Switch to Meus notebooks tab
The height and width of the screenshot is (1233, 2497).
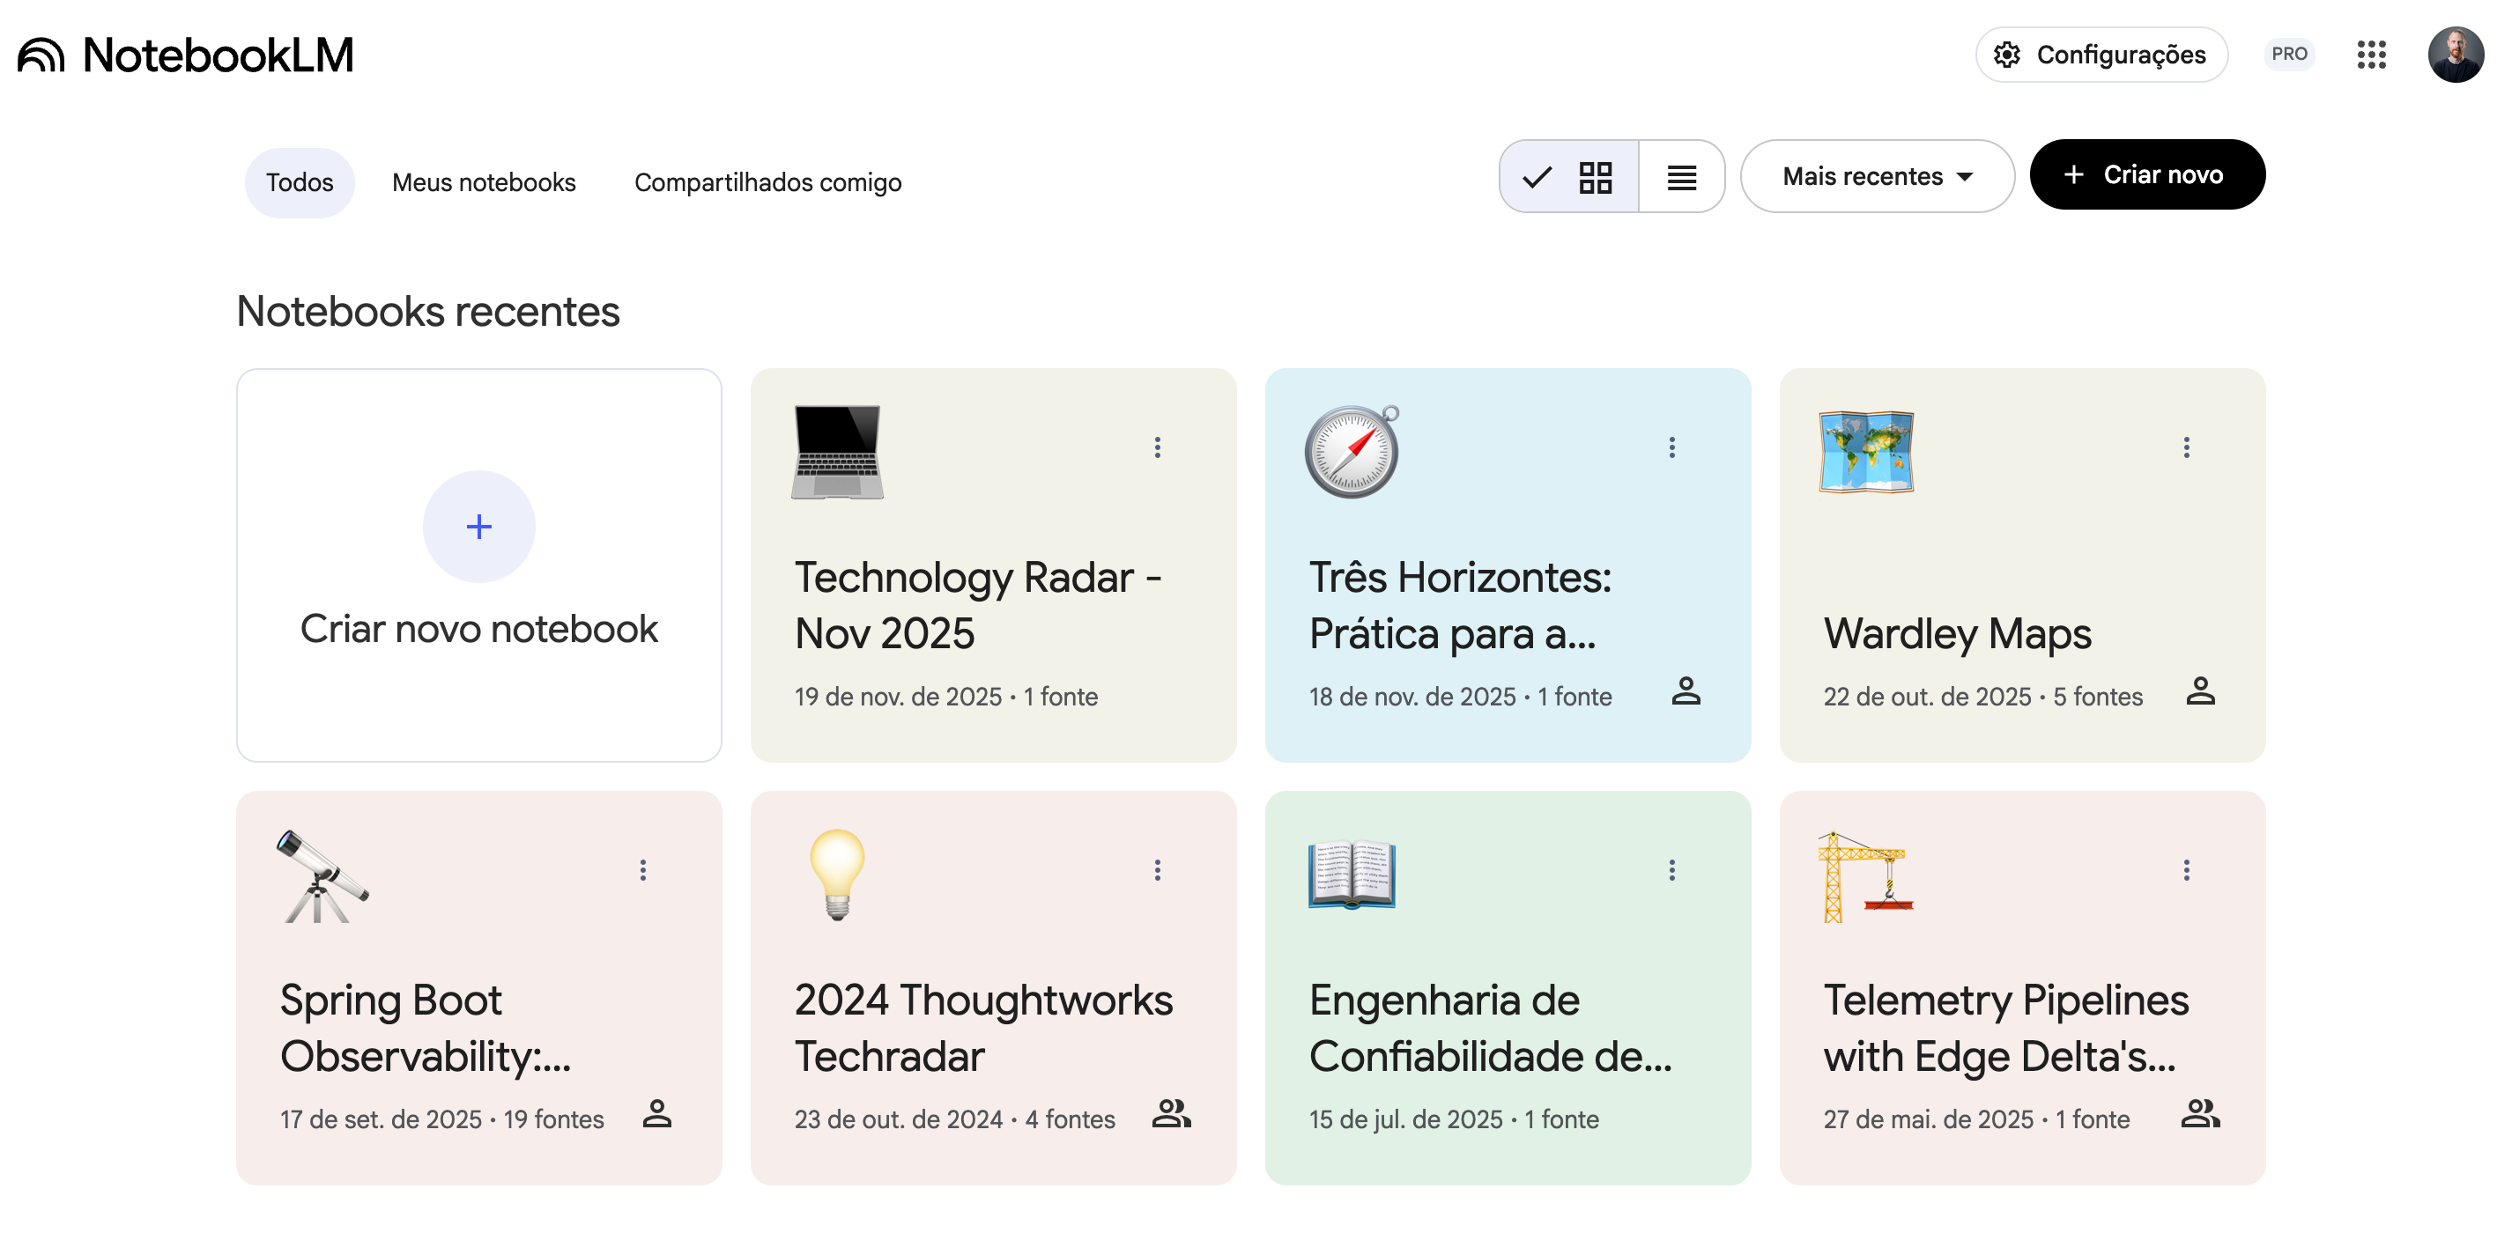484,182
